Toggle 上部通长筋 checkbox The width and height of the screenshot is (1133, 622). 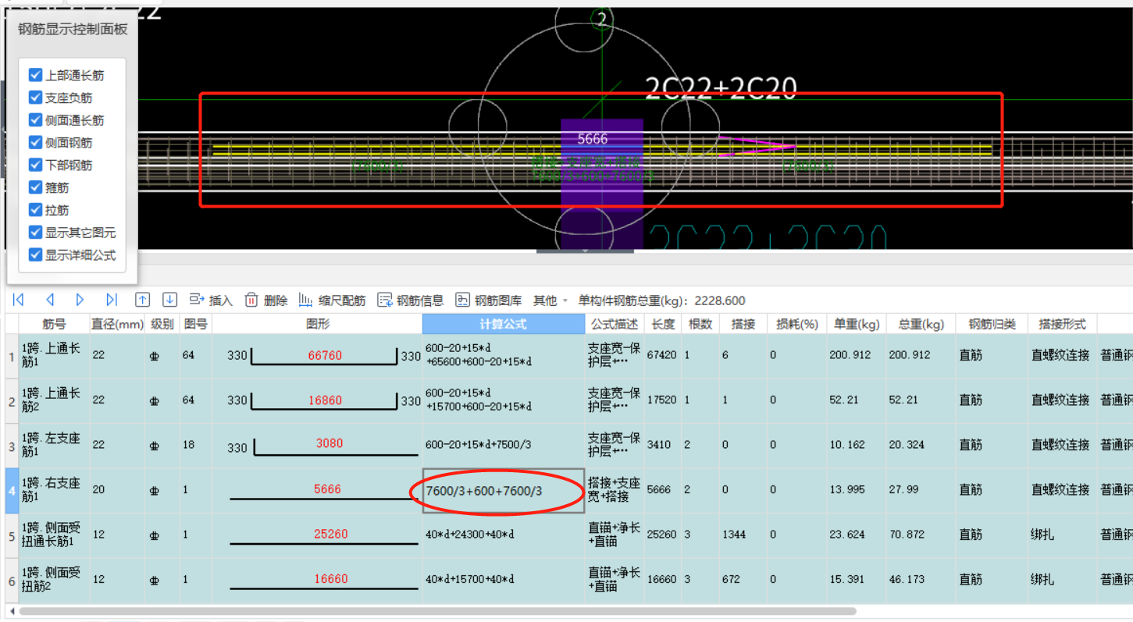coord(35,75)
